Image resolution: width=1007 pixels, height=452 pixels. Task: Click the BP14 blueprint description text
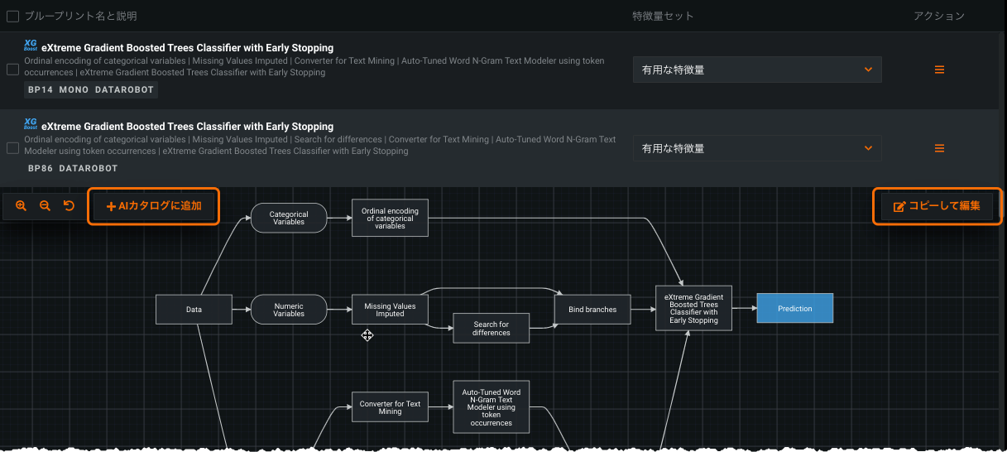pyautogui.click(x=314, y=66)
